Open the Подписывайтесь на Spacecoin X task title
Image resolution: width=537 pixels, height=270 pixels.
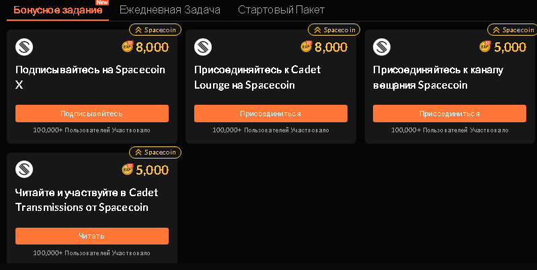pos(90,77)
